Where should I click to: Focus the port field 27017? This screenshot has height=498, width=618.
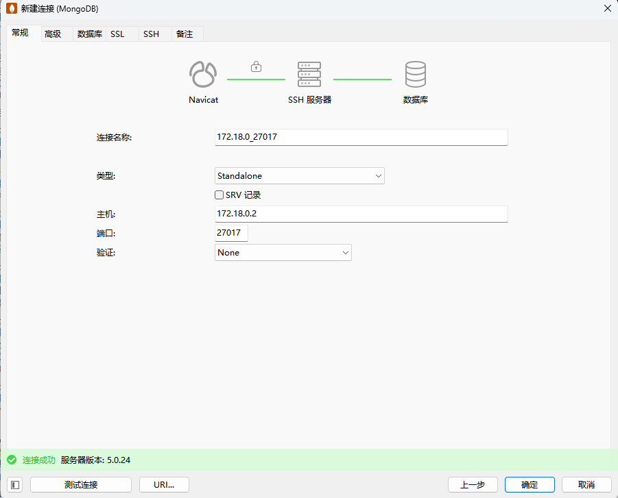(x=231, y=233)
